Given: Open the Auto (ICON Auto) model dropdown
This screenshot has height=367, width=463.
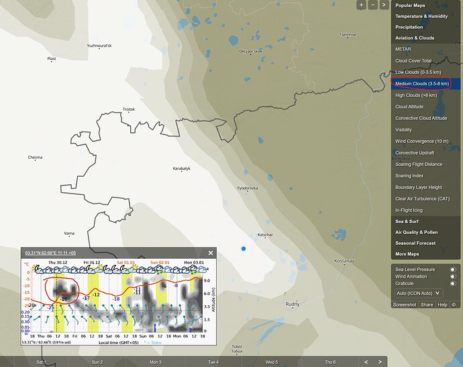Looking at the screenshot, I should tap(419, 293).
